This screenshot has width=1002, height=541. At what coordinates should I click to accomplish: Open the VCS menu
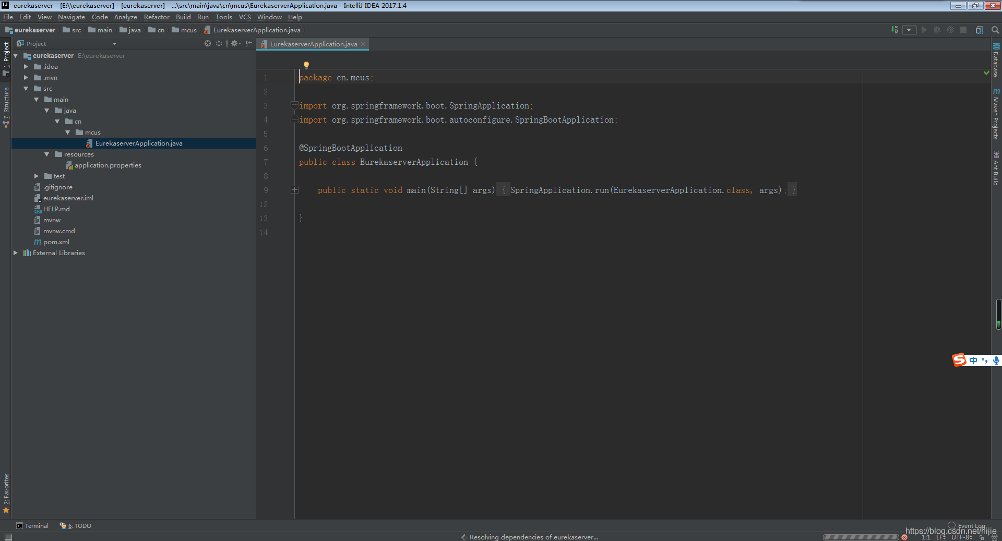click(245, 17)
